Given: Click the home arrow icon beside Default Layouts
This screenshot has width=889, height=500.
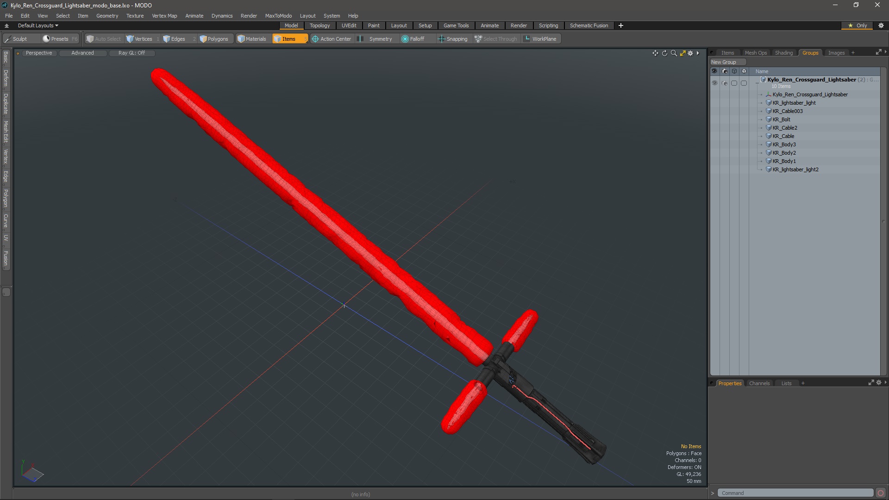Looking at the screenshot, I should 6,26.
